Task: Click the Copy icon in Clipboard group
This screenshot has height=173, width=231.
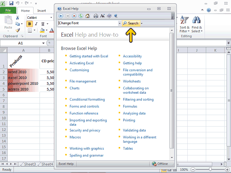Action: 17,24
